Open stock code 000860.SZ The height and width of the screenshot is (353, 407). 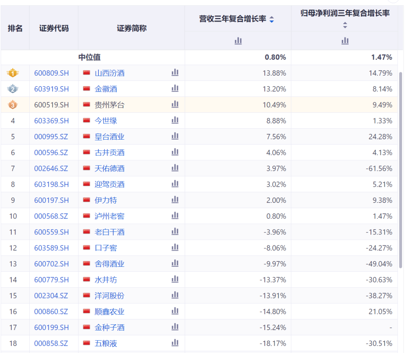[51, 312]
